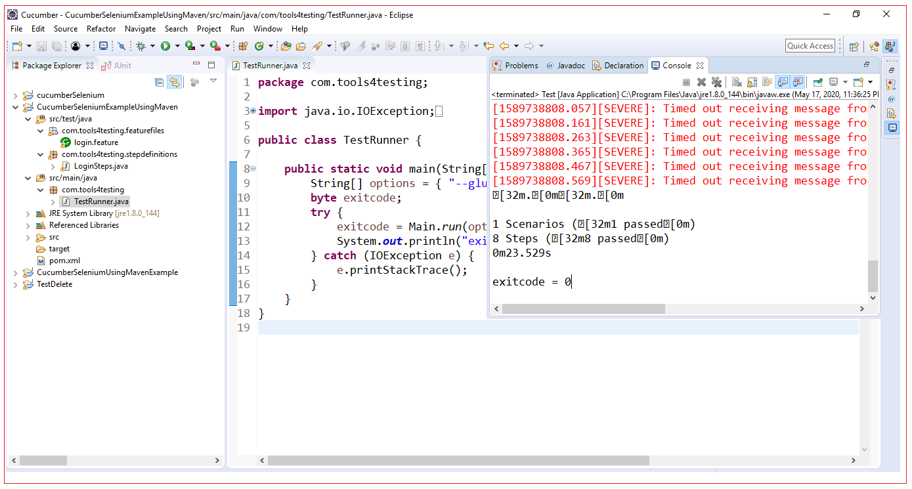Expand the JRE System Library node
The height and width of the screenshot is (489, 912).
(x=28, y=213)
